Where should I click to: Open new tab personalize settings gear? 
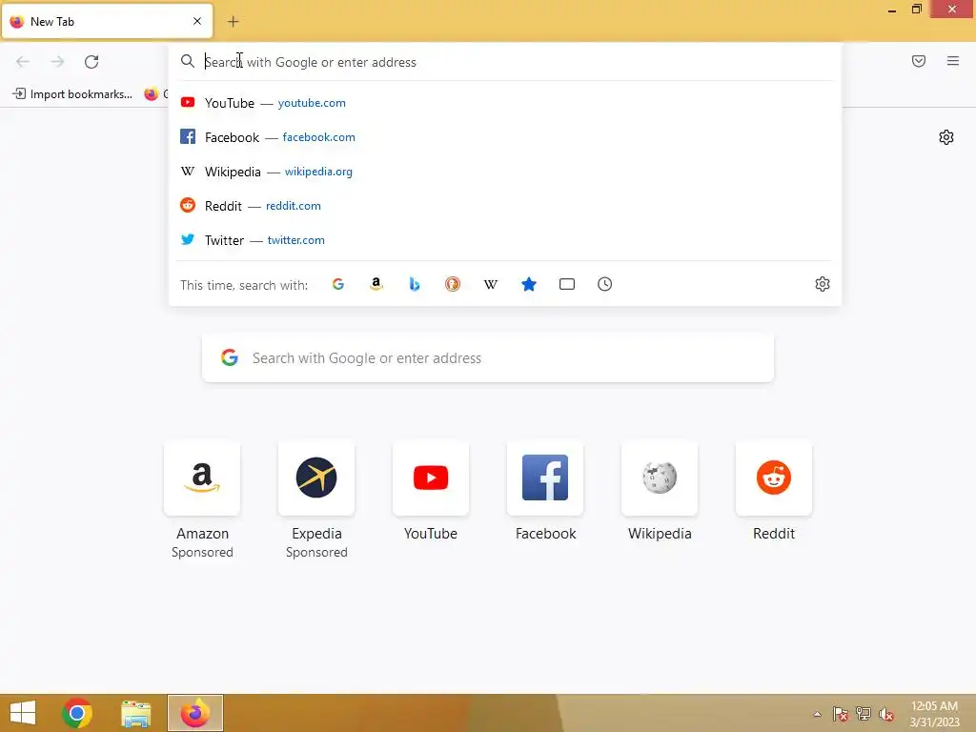point(946,137)
